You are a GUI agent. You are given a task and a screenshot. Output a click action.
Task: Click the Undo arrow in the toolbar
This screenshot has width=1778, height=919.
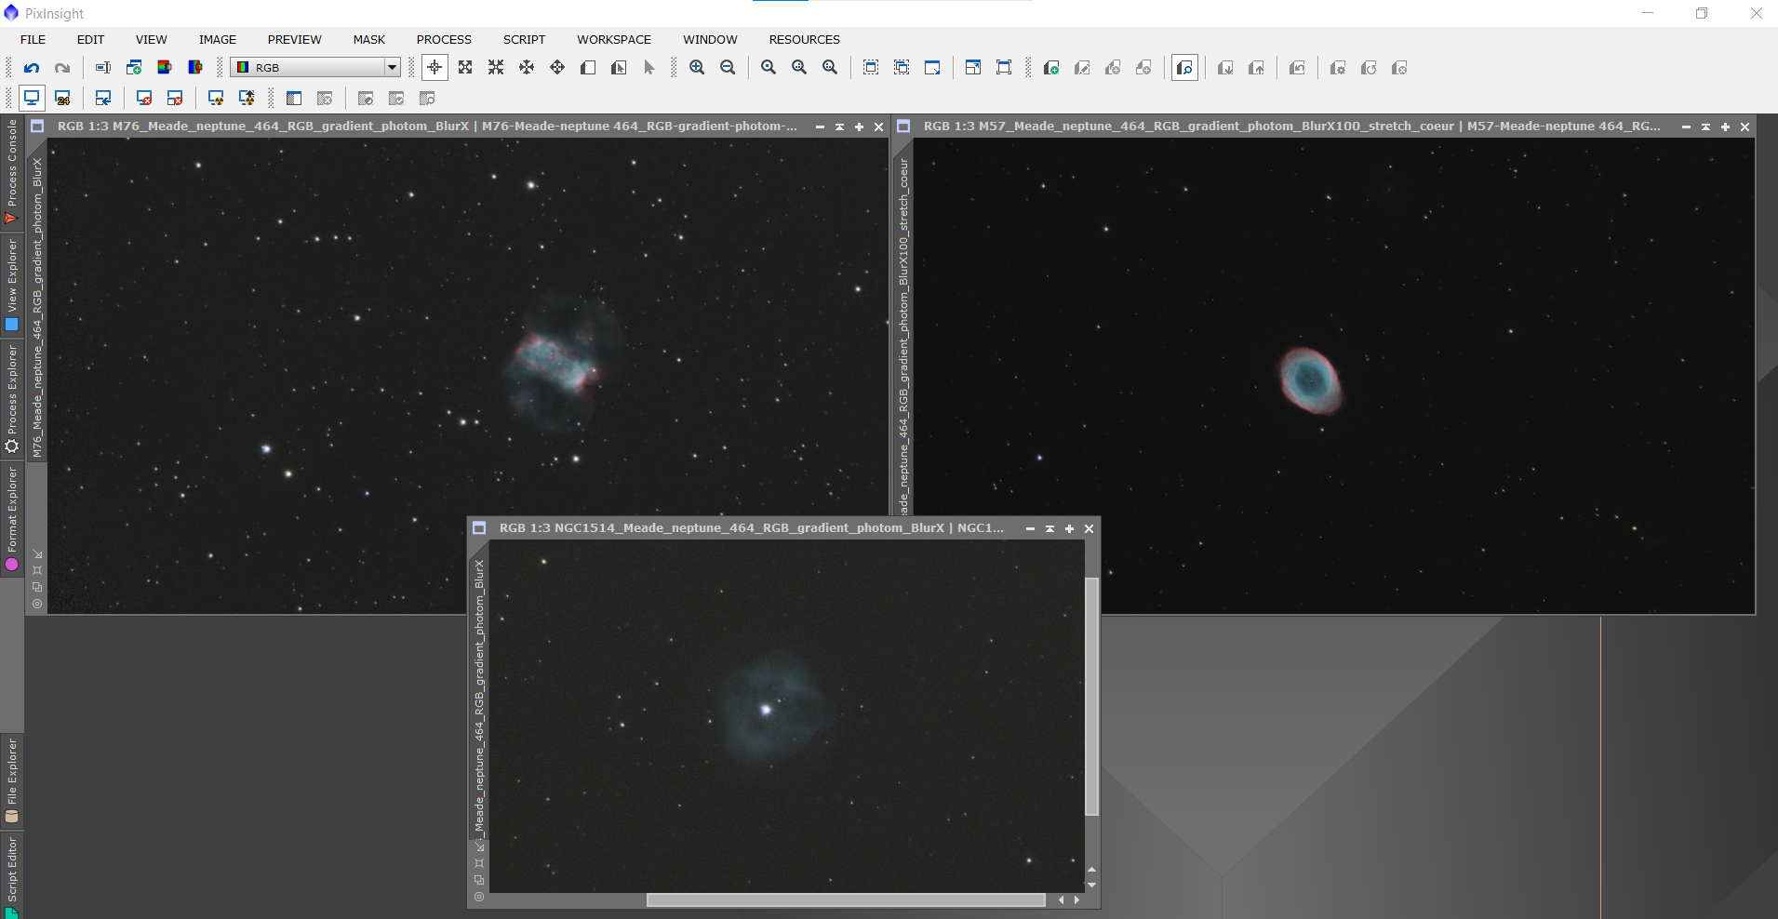click(x=32, y=68)
